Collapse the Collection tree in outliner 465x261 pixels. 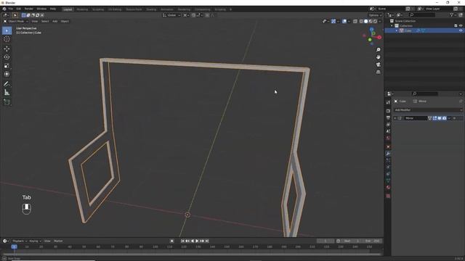point(392,26)
